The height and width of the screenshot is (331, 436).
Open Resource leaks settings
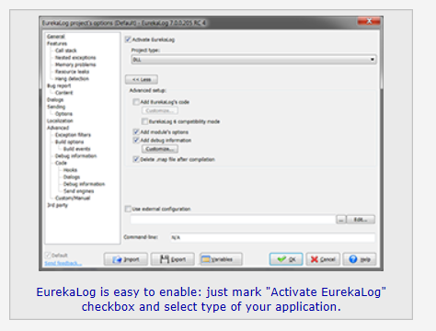72,72
